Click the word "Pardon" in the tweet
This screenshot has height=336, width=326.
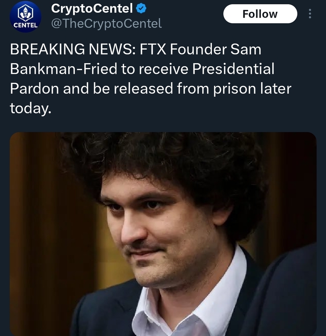(34, 89)
